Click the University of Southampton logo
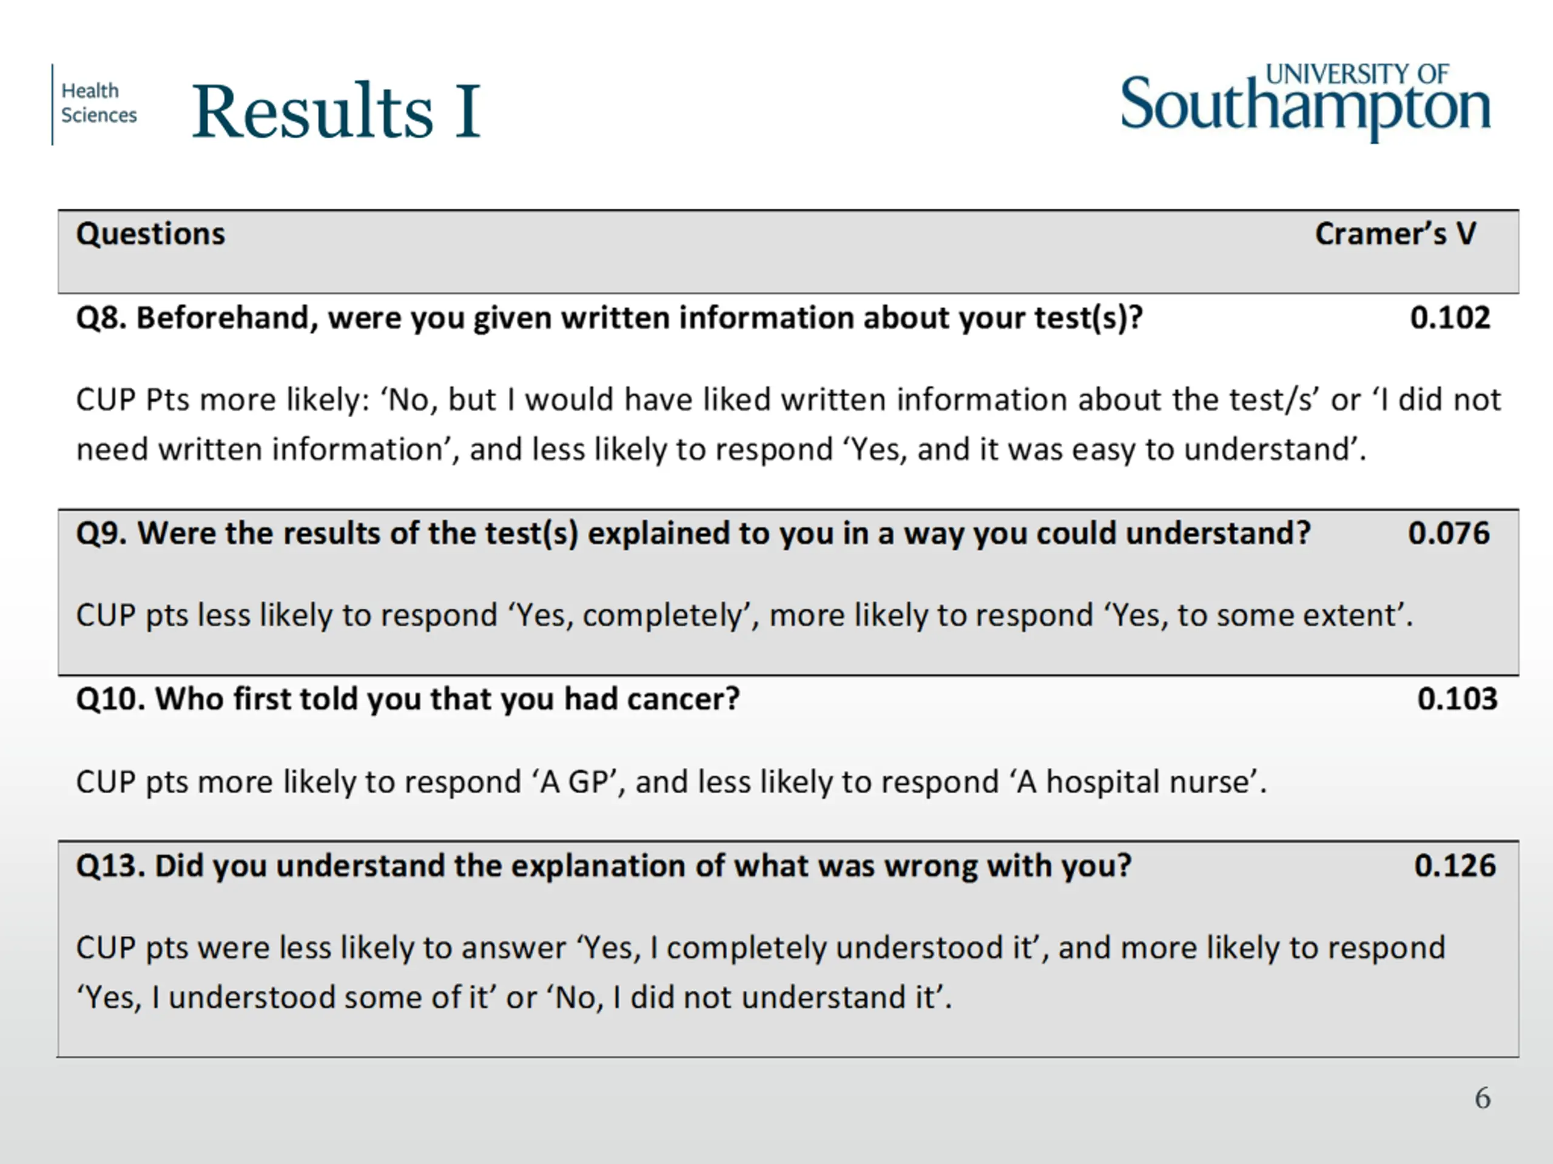This screenshot has height=1164, width=1553. point(1305,102)
